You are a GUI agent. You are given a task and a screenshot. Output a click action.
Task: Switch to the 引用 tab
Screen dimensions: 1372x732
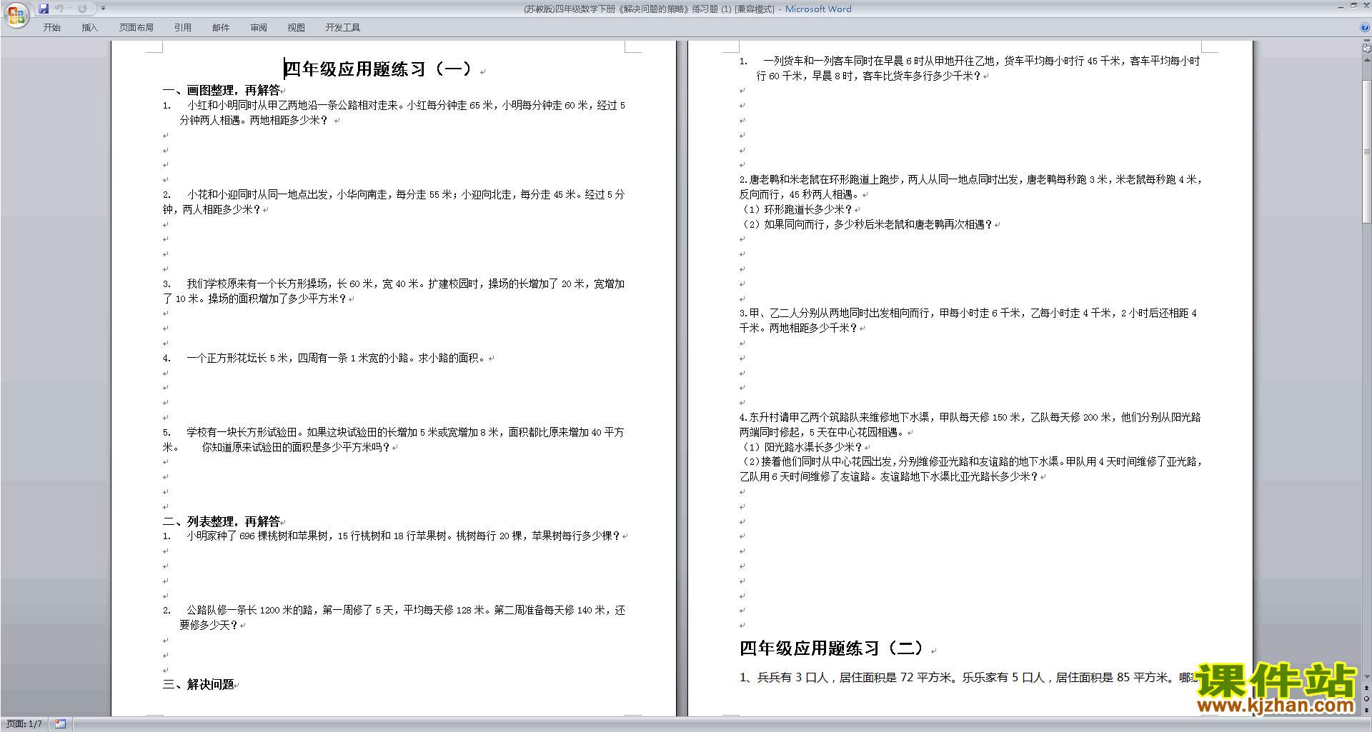tap(183, 28)
